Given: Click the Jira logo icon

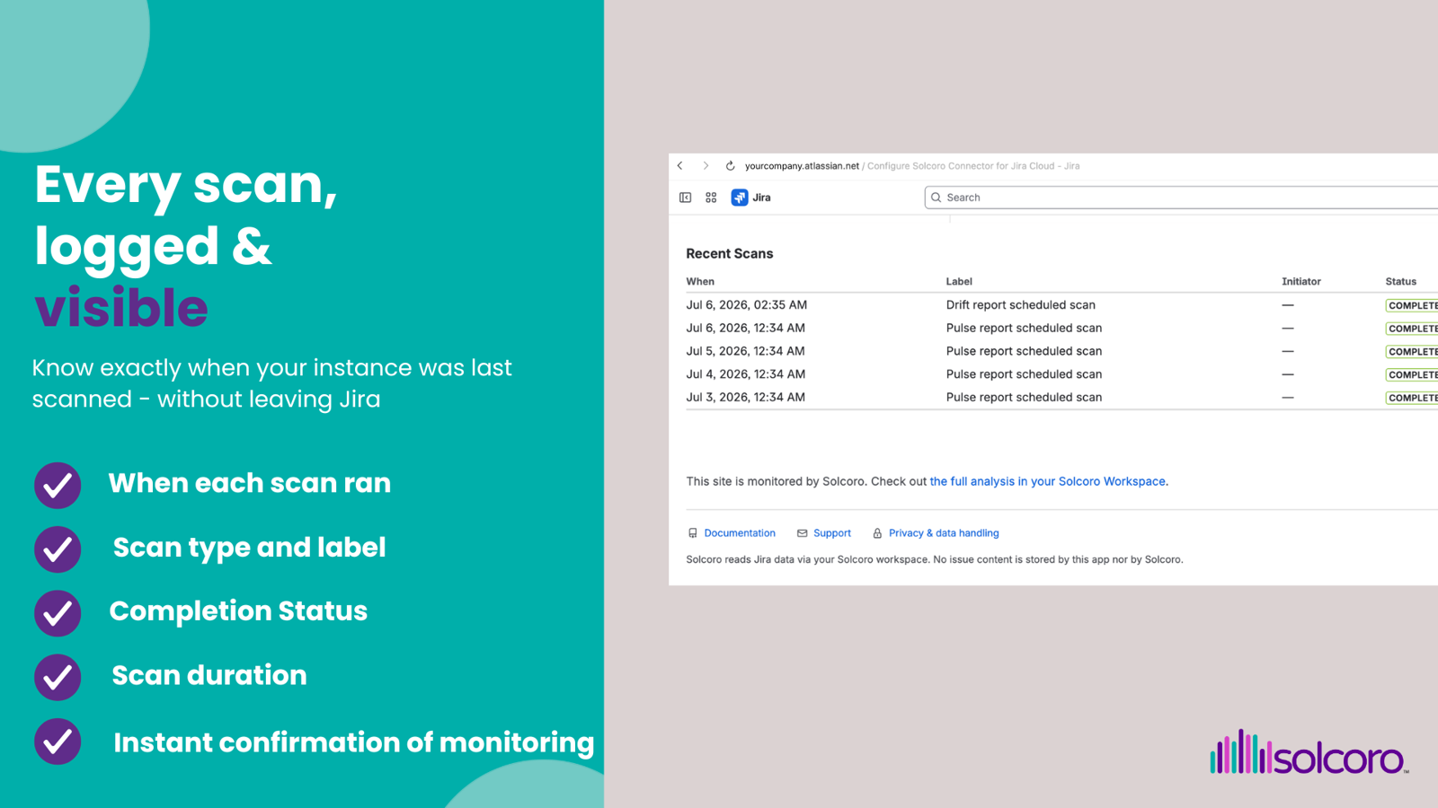Looking at the screenshot, I should (x=740, y=198).
